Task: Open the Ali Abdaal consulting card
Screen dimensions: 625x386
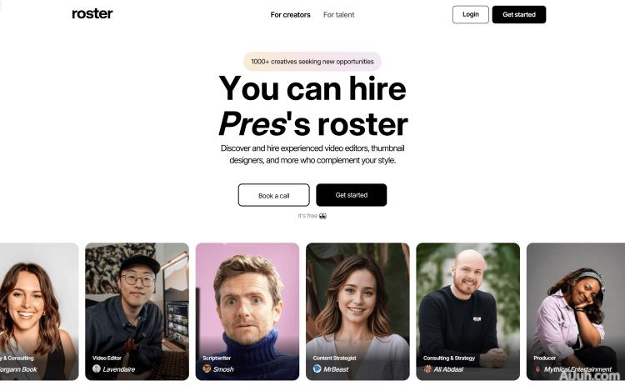Action: coord(468,312)
